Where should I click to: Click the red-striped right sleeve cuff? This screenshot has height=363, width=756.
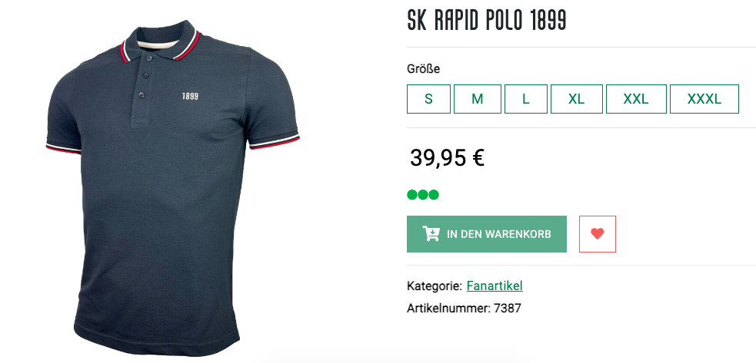click(x=274, y=141)
